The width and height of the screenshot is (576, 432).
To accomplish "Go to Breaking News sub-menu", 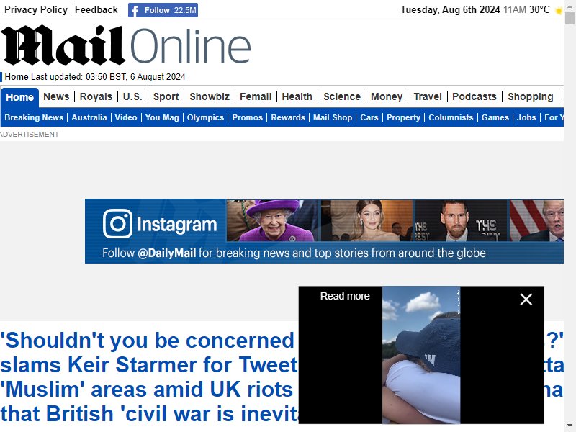I will pyautogui.click(x=34, y=117).
